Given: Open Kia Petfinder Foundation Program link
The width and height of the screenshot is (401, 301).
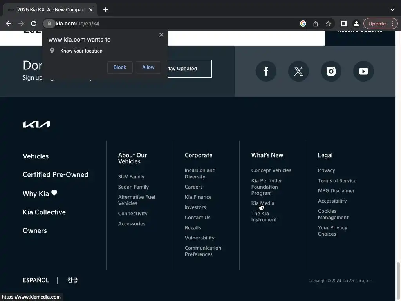Looking at the screenshot, I should (266, 187).
